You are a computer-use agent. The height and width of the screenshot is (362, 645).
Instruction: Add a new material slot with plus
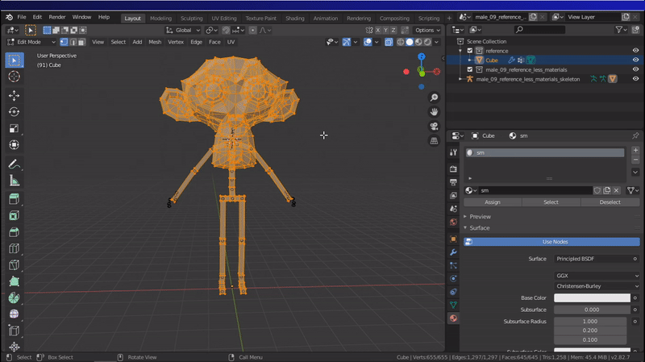635,151
